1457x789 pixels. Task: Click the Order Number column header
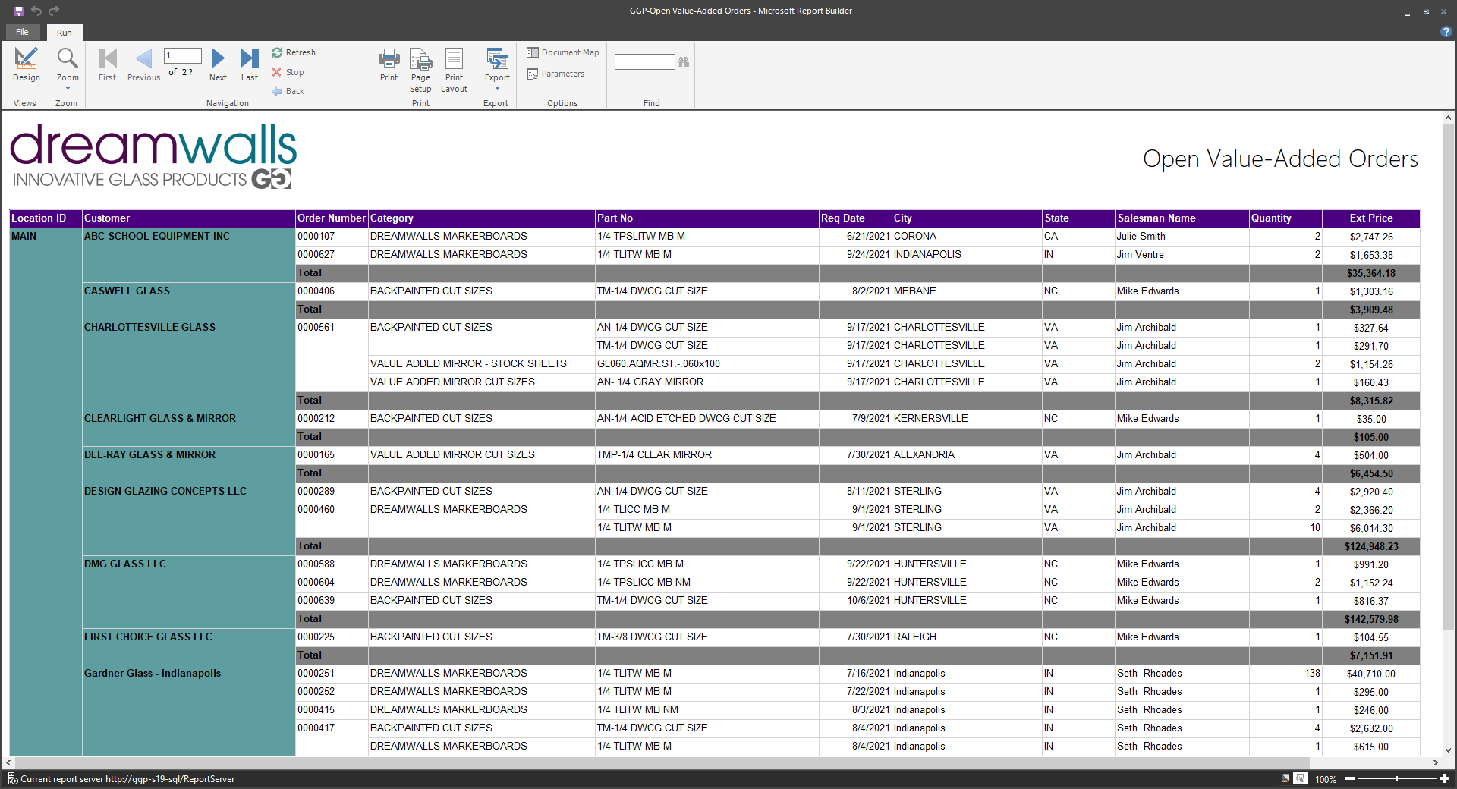coord(332,218)
